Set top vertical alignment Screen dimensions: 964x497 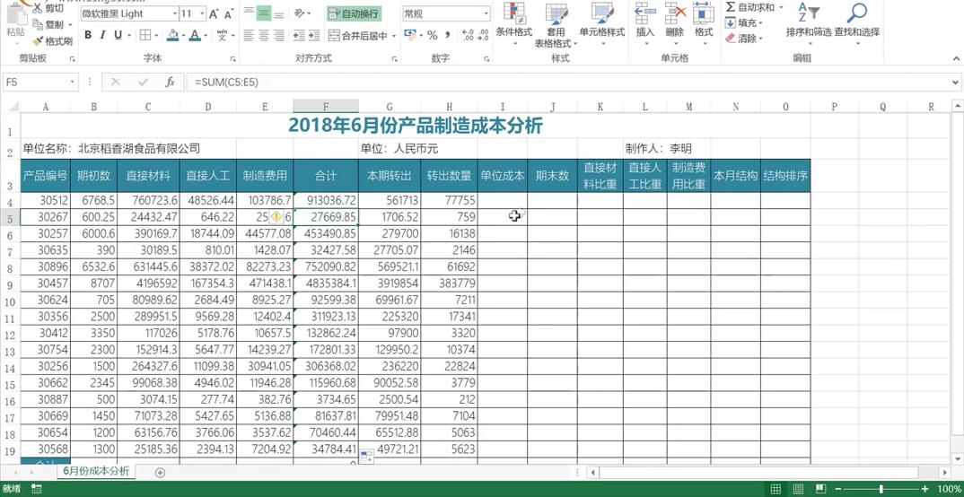coord(249,13)
